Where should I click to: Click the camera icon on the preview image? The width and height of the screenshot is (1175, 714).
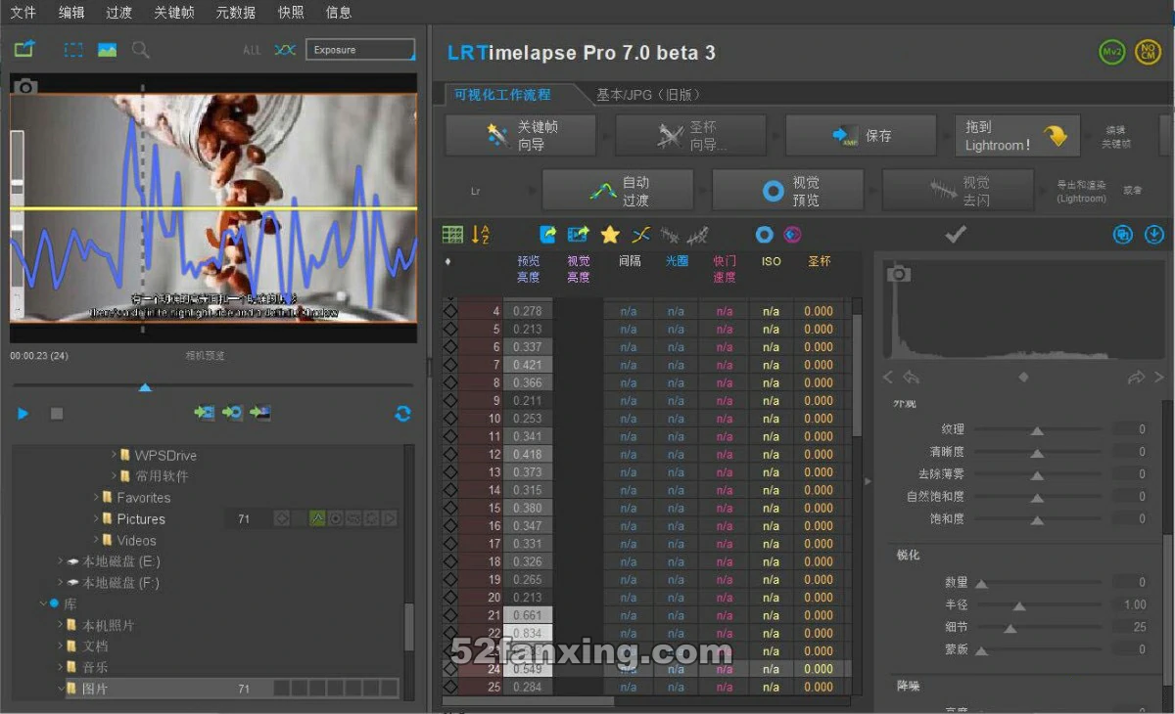tap(25, 86)
